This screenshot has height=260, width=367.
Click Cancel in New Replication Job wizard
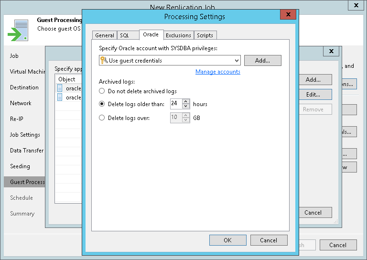click(338, 245)
